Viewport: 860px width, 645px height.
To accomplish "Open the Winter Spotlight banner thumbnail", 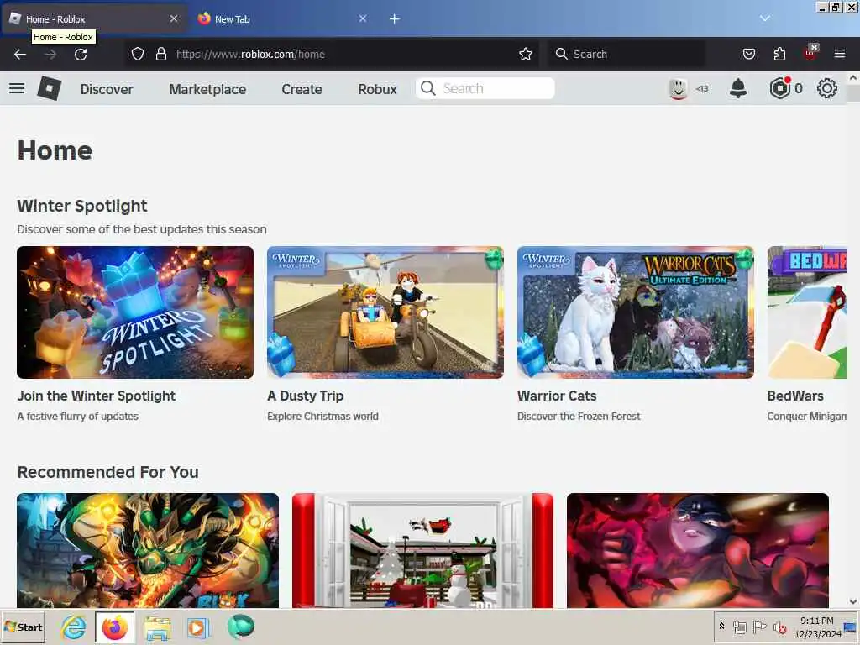I will pyautogui.click(x=135, y=312).
